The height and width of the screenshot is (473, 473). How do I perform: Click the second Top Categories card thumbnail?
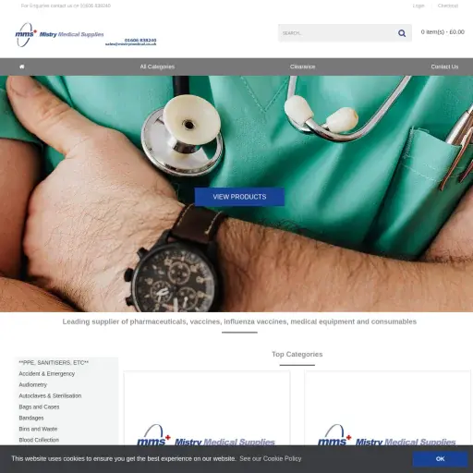click(387, 408)
